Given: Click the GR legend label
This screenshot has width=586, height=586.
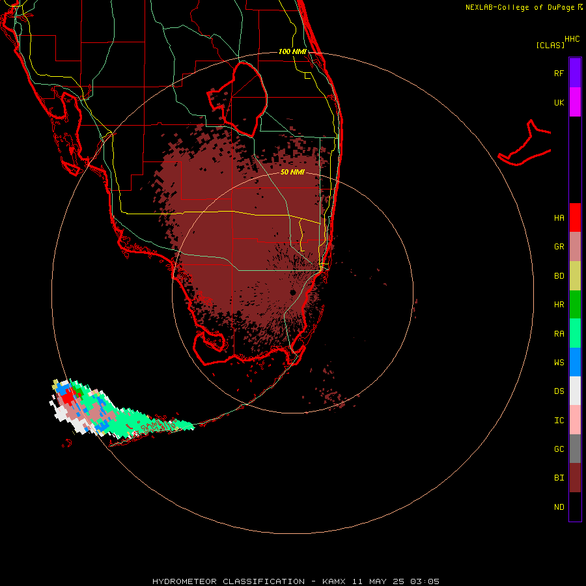Looking at the screenshot, I should pyautogui.click(x=559, y=247).
